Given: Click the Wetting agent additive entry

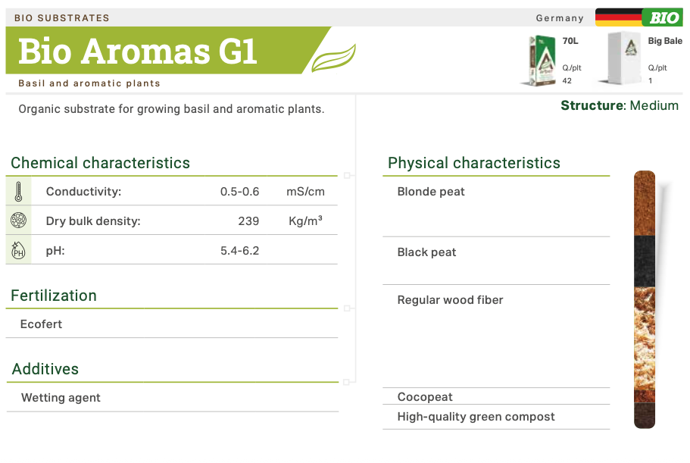Looking at the screenshot, I should (x=61, y=398).
